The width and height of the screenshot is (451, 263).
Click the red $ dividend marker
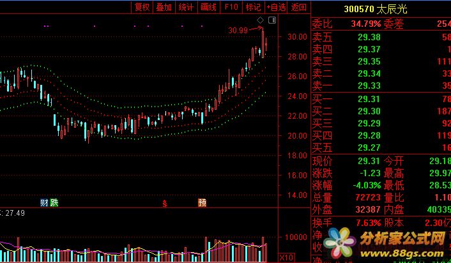click(x=165, y=204)
